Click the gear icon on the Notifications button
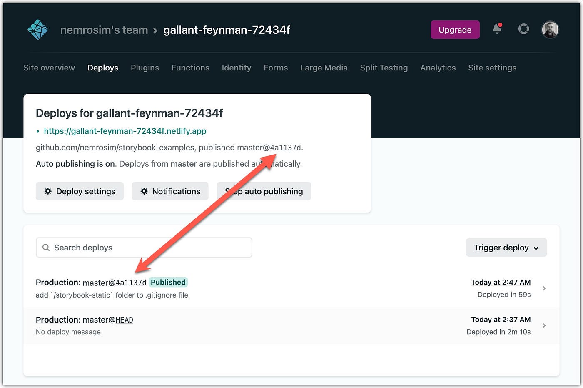This screenshot has width=583, height=388. click(x=144, y=191)
